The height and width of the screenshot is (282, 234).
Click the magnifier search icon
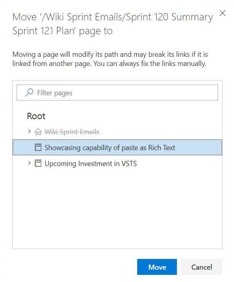coord(29,93)
